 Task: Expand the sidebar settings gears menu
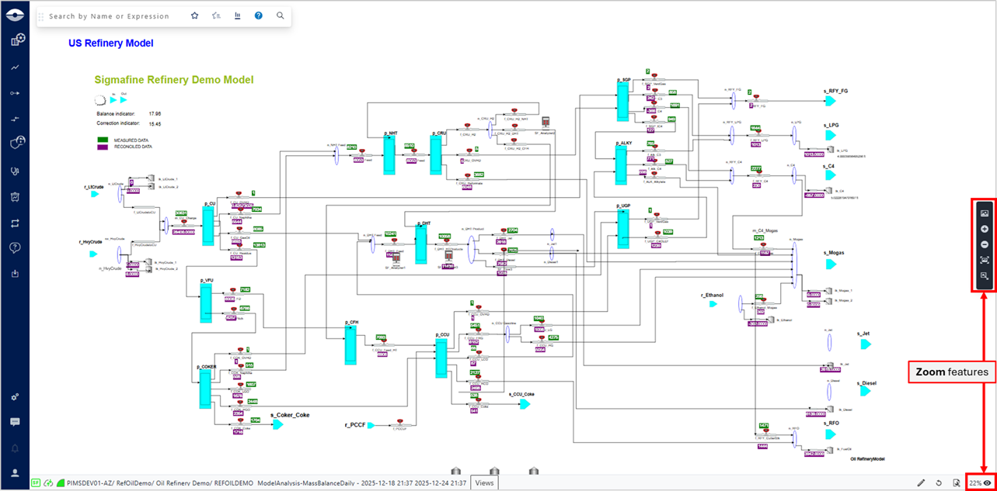point(15,396)
